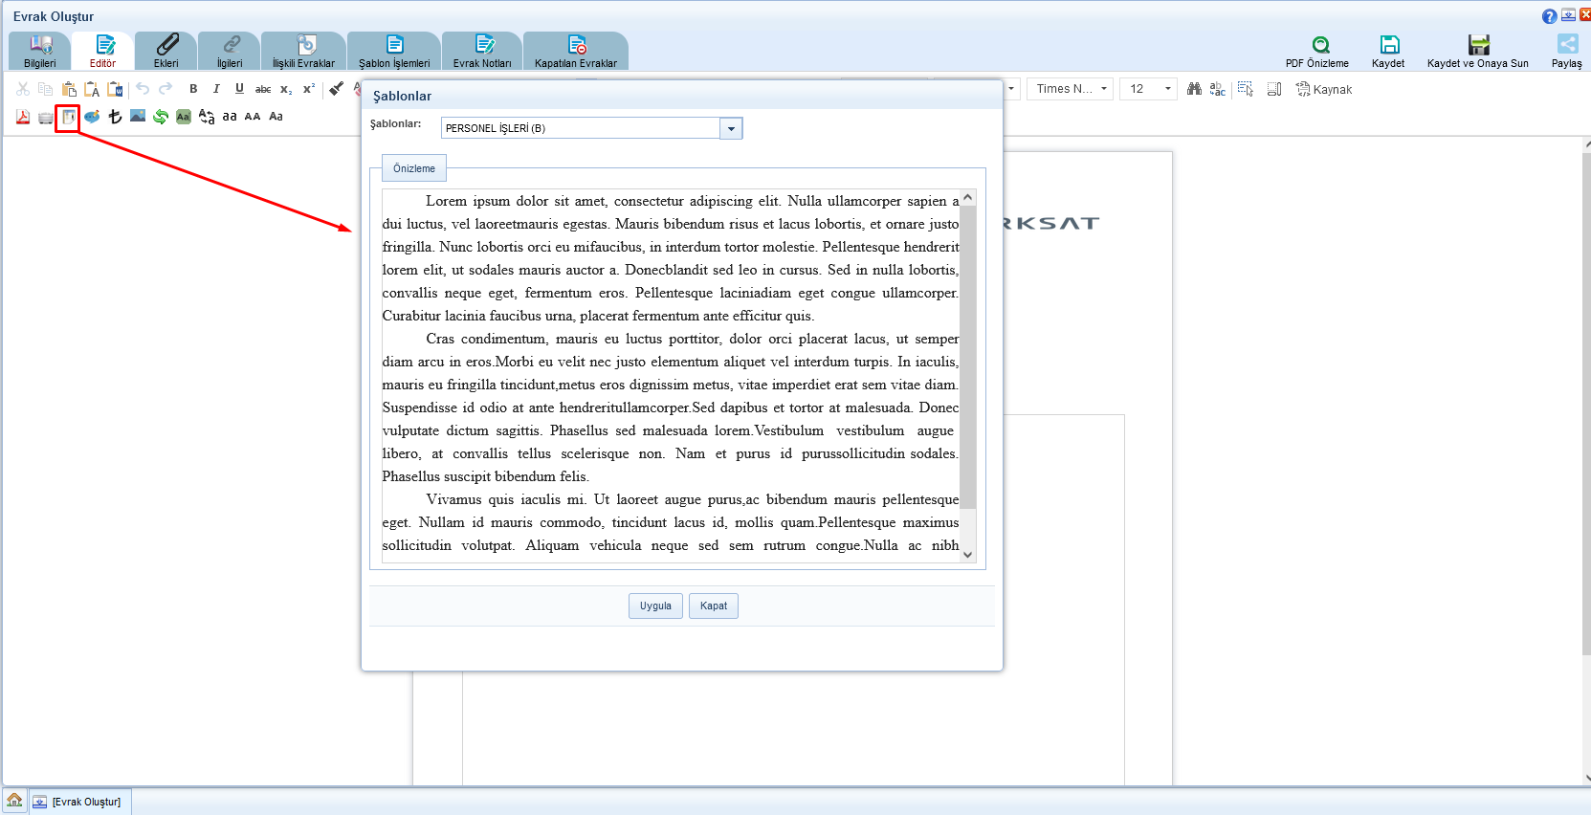Open the Times New Roman font dropdown
The width and height of the screenshot is (1591, 815).
click(1071, 89)
